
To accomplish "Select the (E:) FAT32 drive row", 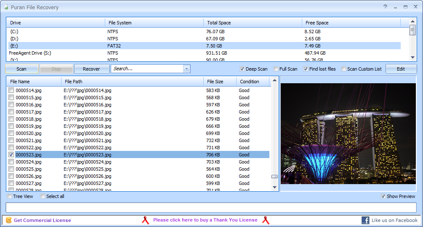I will pos(204,46).
